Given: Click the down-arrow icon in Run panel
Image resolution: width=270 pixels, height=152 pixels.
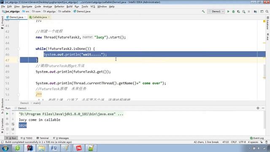Looking at the screenshot, I should pos(13,119).
